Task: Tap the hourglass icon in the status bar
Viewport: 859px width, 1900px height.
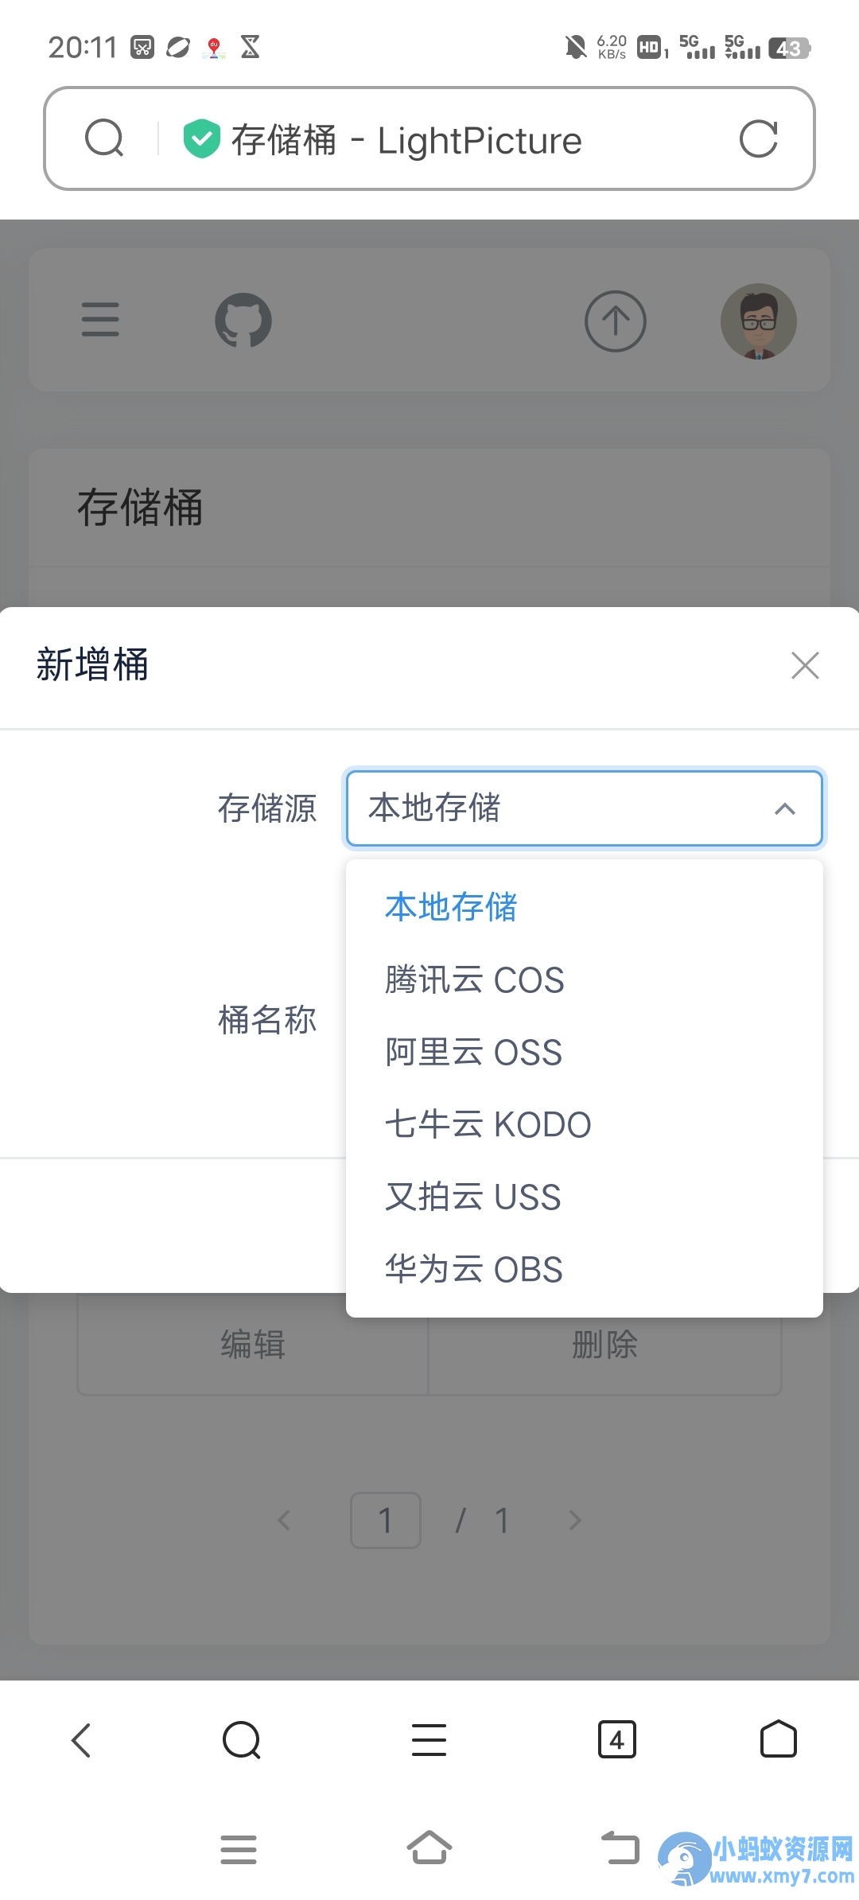Action: (x=251, y=47)
